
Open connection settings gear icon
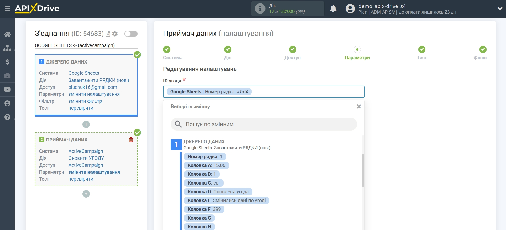point(115,34)
